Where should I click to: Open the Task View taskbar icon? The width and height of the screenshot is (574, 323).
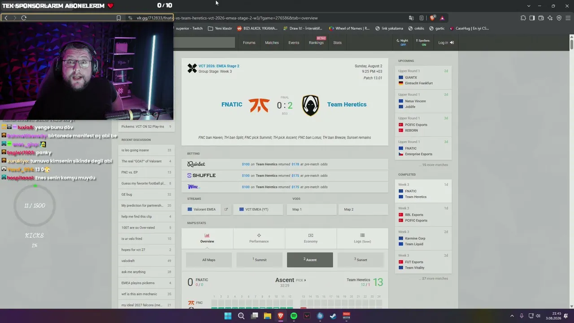click(x=254, y=316)
